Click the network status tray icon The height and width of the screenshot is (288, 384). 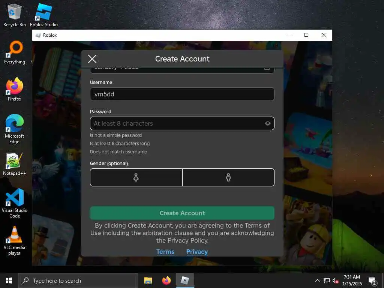327,280
